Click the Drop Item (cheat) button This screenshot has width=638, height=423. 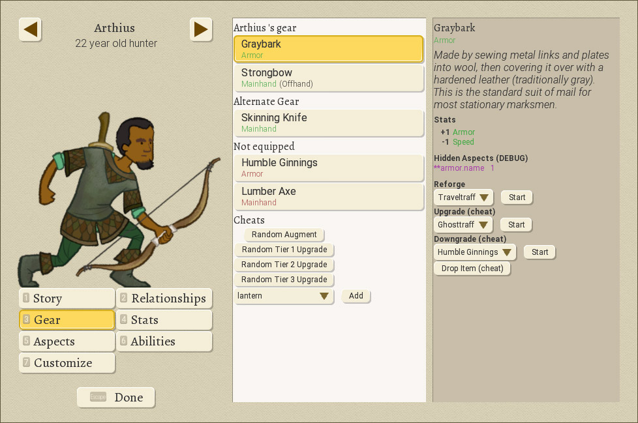[x=472, y=269]
